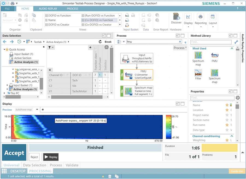The height and width of the screenshot is (179, 246).
Task: Open the Section1 dropdown in Organize
Action: (15, 20)
